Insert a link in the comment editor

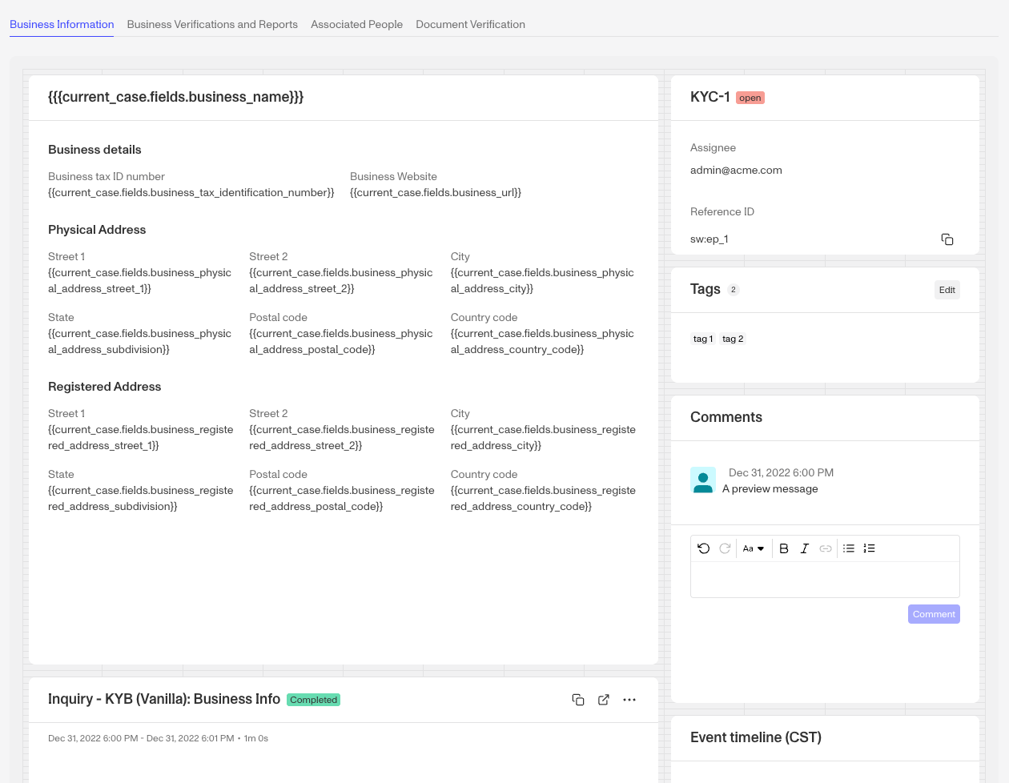[826, 548]
